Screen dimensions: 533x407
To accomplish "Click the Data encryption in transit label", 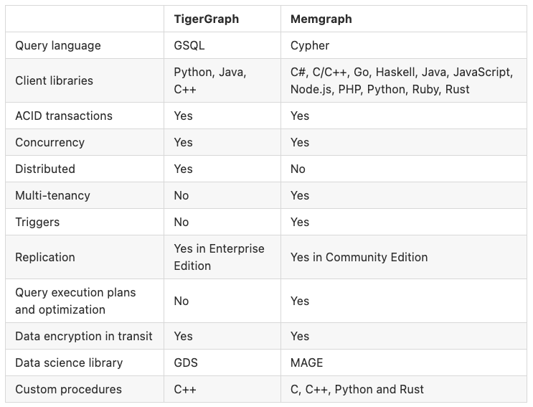I will pos(84,336).
